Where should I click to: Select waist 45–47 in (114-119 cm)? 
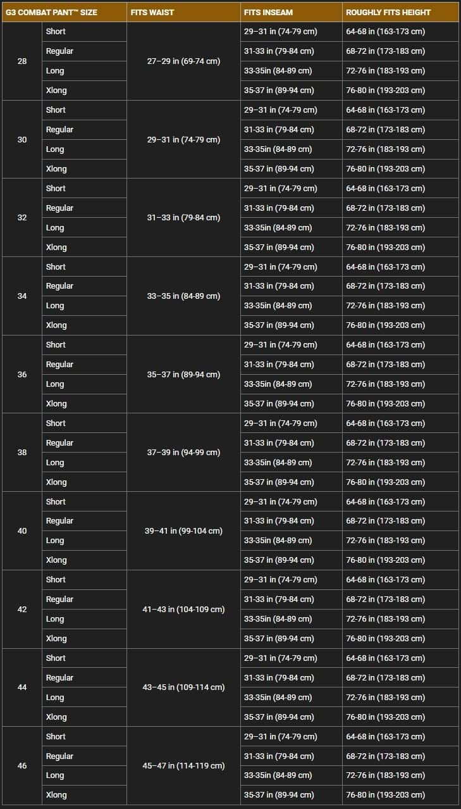(x=183, y=765)
